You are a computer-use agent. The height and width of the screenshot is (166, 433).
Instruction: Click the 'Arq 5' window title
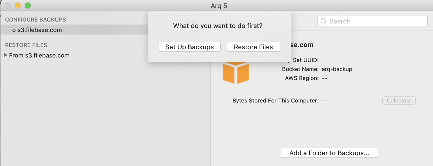pyautogui.click(x=219, y=6)
